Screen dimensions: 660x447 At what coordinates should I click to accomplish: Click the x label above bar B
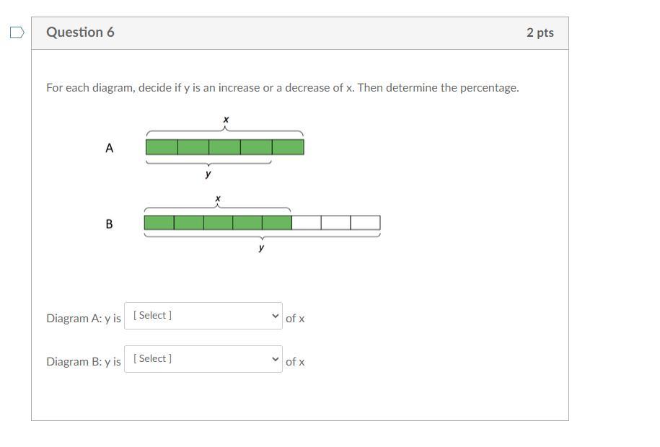point(218,198)
